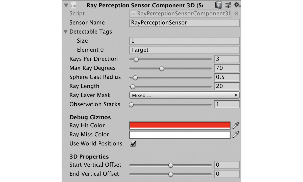Collapse the Ray Perception Sensor component
Image resolution: width=303 pixels, height=182 pixels.
(x=66, y=5)
